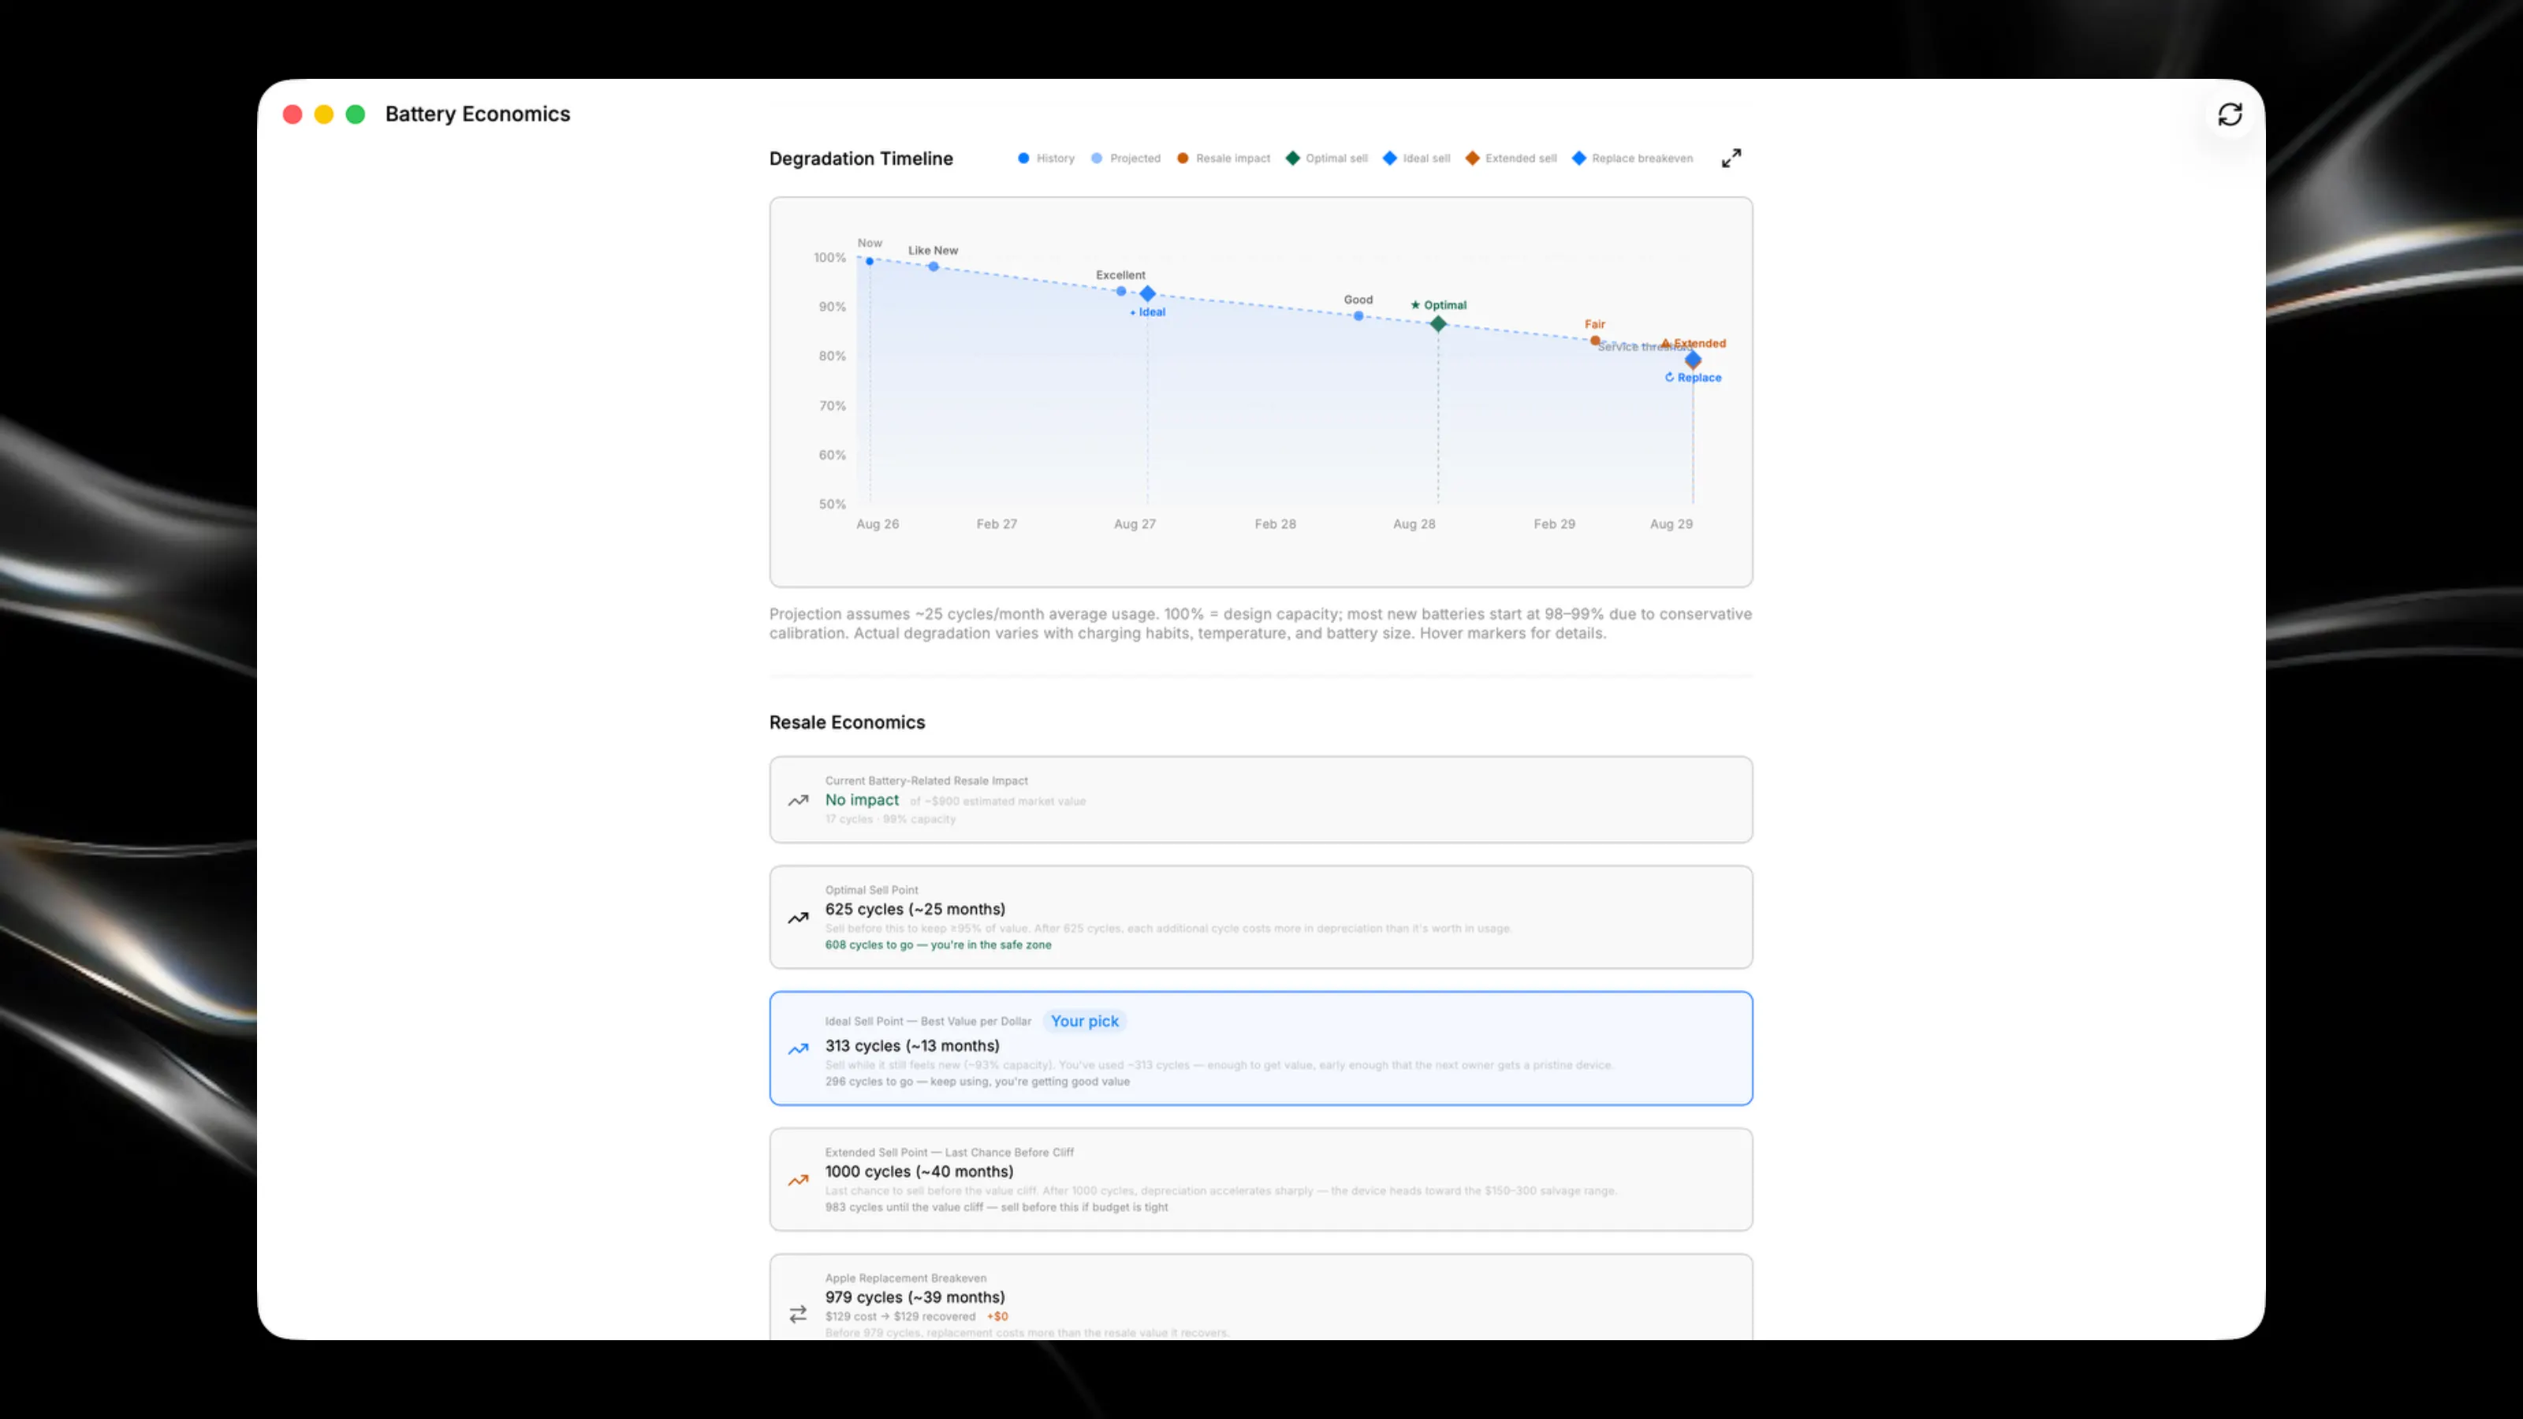This screenshot has height=1419, width=2523.
Task: Click the "Projection assumes ~25 cycles/month" note
Action: coord(1261,624)
